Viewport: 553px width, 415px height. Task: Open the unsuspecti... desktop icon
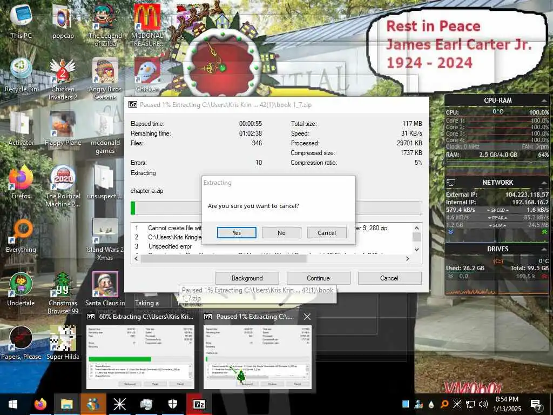pyautogui.click(x=105, y=183)
